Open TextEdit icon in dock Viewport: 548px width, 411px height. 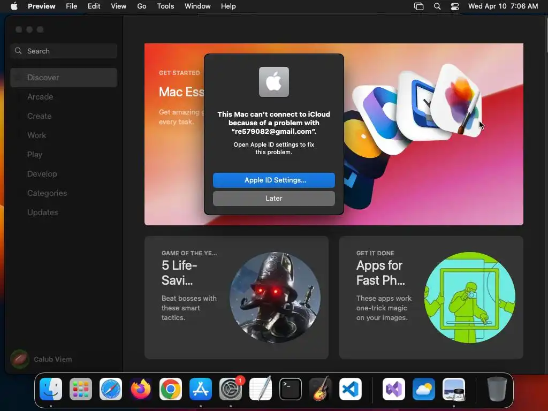coord(261,389)
